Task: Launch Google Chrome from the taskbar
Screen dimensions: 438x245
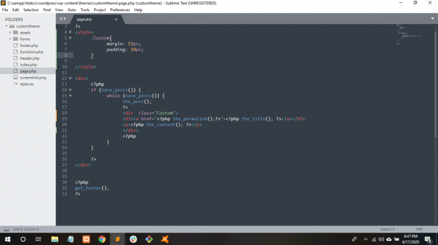Action: pyautogui.click(x=102, y=239)
